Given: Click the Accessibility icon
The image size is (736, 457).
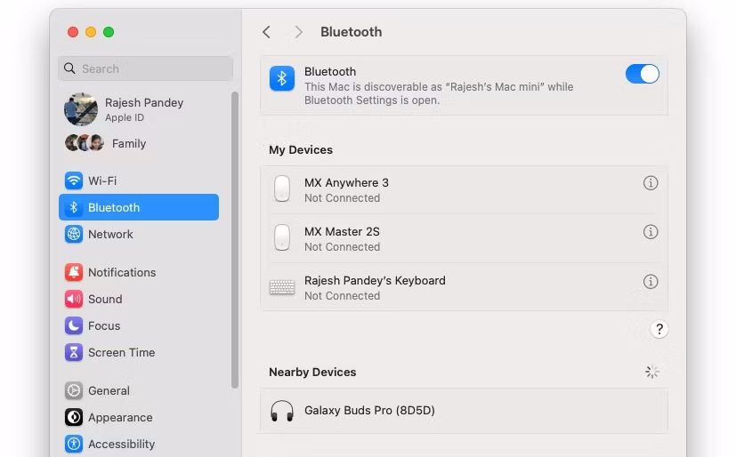Looking at the screenshot, I should [x=74, y=444].
